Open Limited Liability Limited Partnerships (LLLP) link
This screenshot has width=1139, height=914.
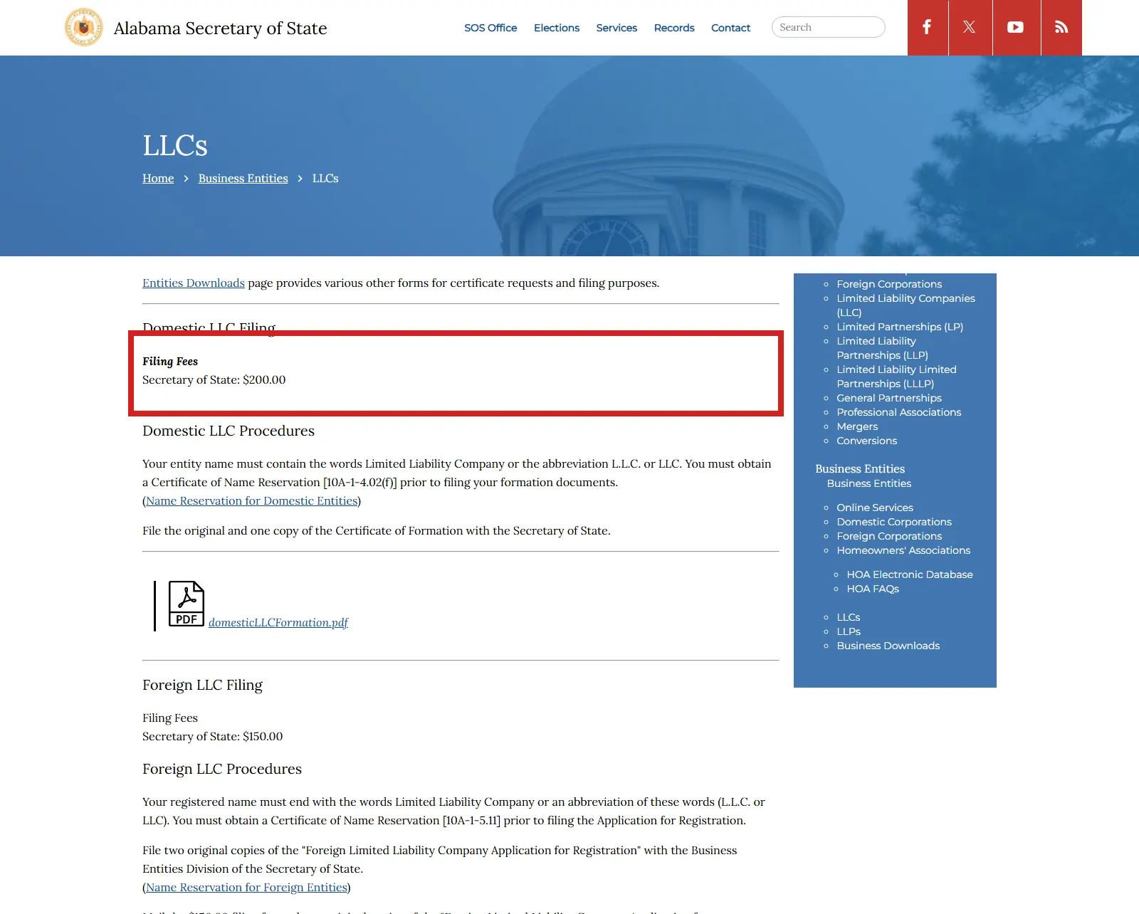point(896,377)
